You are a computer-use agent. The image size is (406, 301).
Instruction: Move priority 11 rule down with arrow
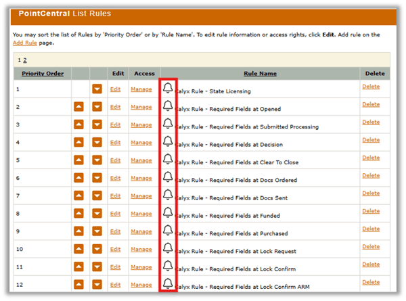[97, 267]
